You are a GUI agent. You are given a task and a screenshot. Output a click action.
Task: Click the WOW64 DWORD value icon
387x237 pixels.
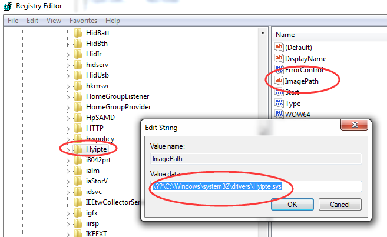pyautogui.click(x=279, y=114)
